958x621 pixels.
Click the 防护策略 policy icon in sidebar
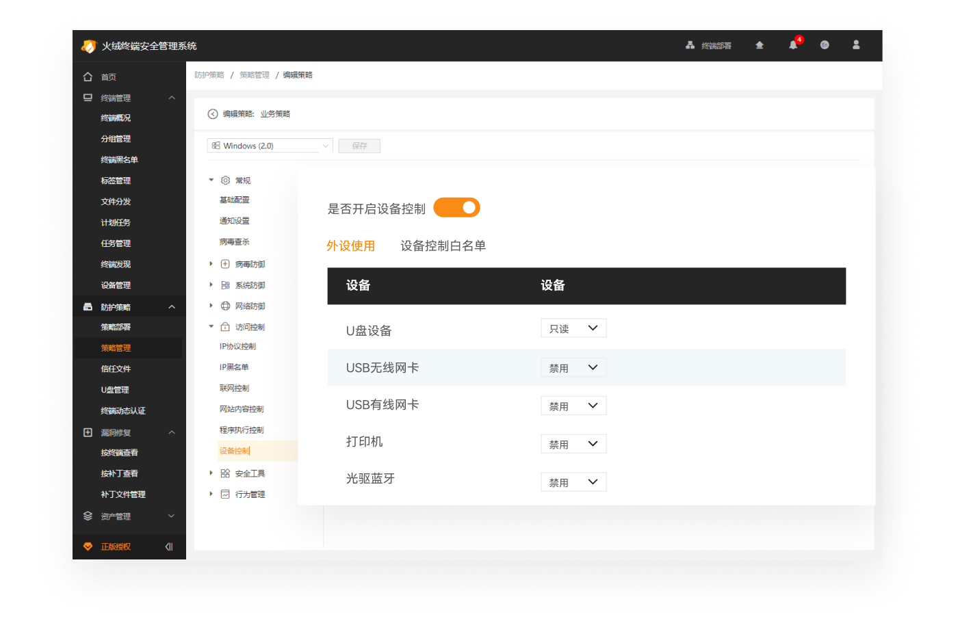click(87, 306)
